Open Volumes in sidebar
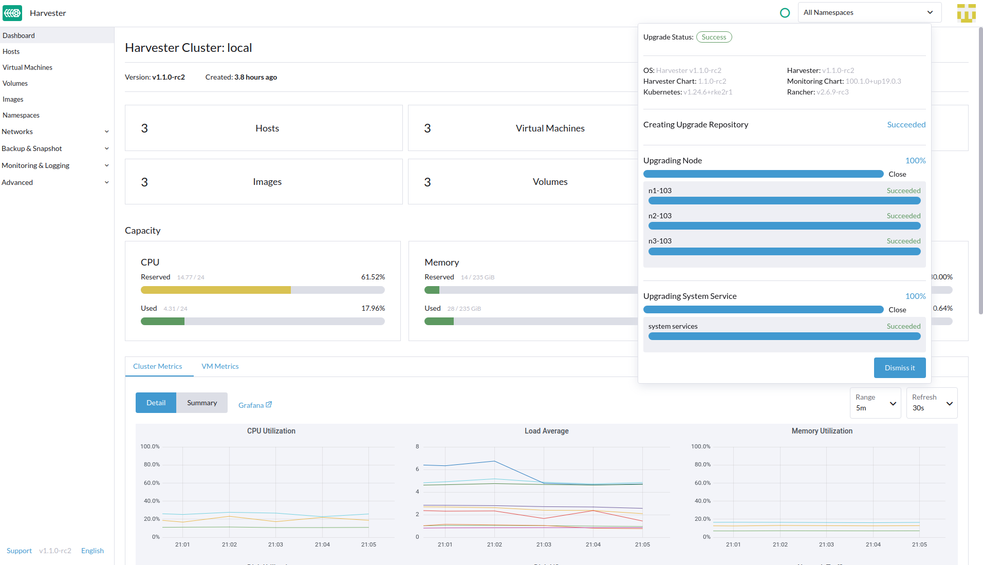 (x=57, y=83)
